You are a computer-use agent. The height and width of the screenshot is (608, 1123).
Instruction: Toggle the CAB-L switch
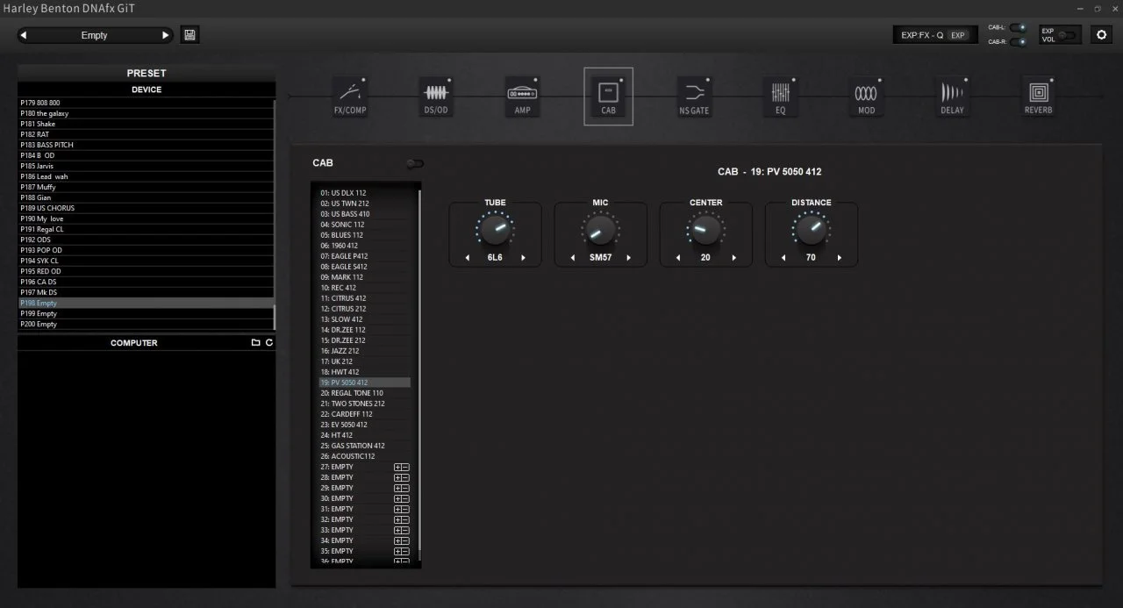coord(1018,27)
